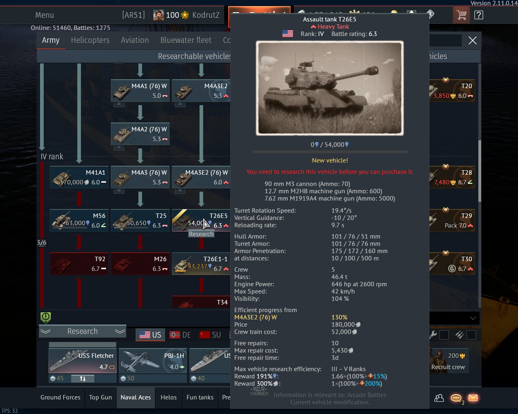The width and height of the screenshot is (518, 414).
Task: Open the Ground Forces preset
Action: click(x=60, y=397)
